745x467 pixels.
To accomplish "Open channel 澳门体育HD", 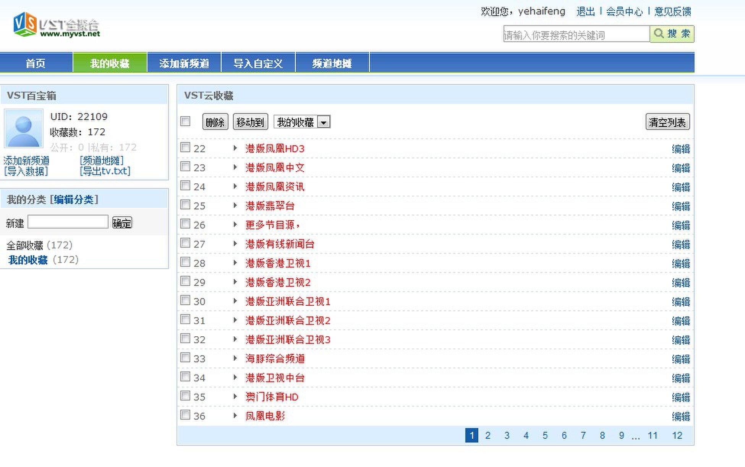I will 272,397.
